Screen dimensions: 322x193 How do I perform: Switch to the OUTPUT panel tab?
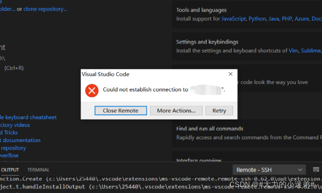[x=10, y=170]
